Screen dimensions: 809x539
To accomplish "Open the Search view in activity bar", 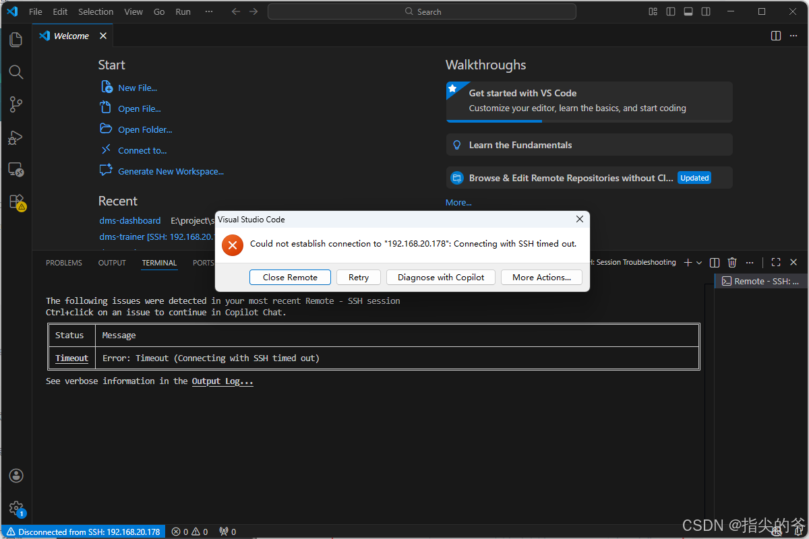I will (16, 72).
